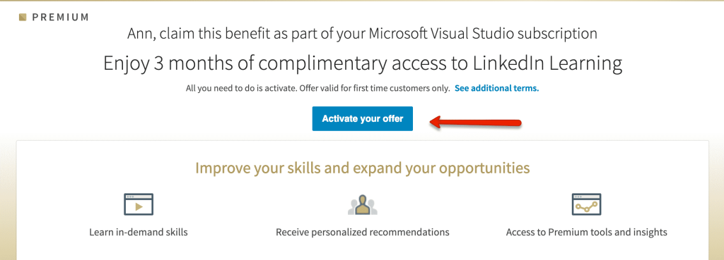Image resolution: width=724 pixels, height=260 pixels.
Task: Open the See additional terms link
Action: pyautogui.click(x=496, y=88)
